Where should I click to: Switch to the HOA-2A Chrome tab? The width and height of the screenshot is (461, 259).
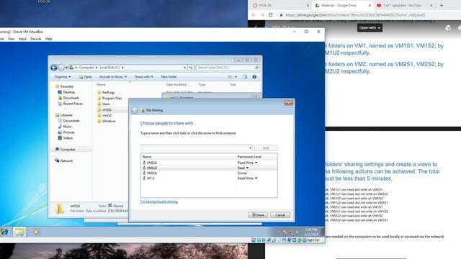click(280, 5)
